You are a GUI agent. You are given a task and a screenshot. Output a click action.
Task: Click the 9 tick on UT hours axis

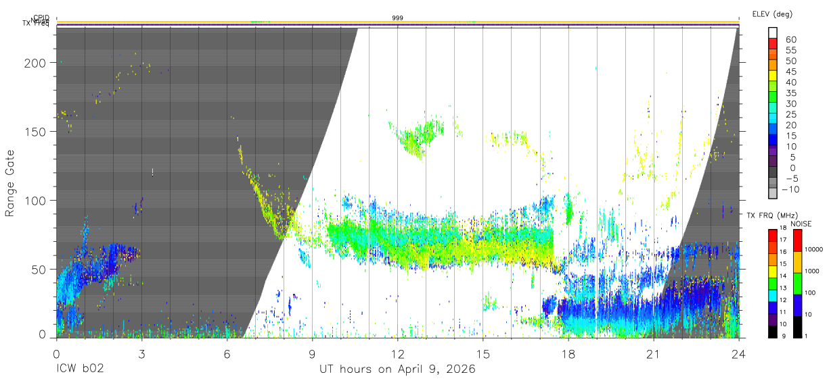312,353
